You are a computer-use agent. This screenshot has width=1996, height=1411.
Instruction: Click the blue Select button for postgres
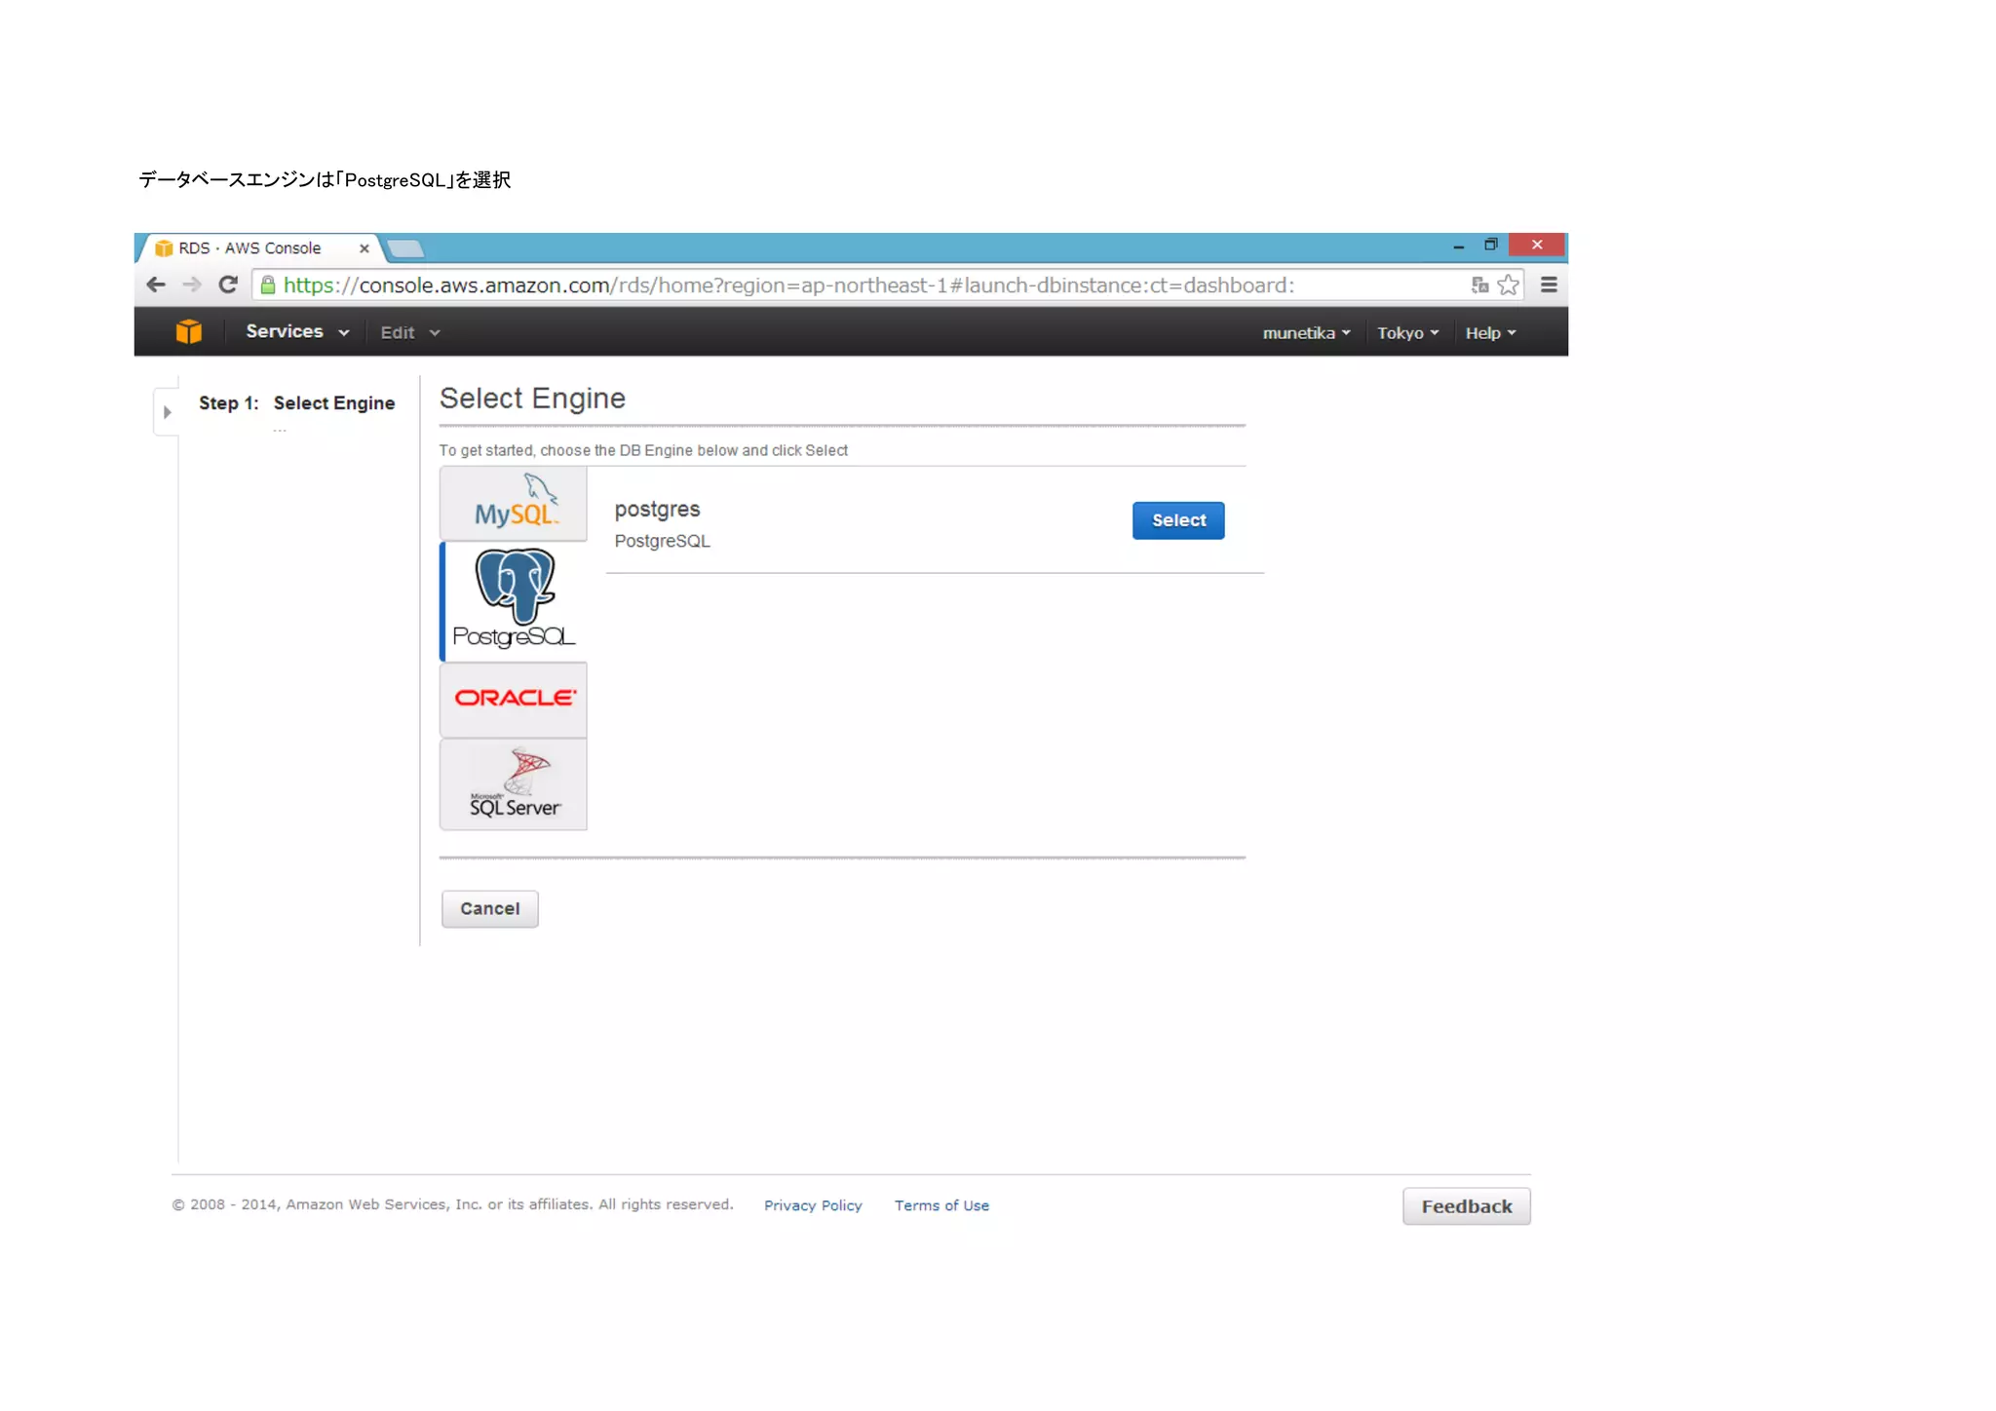1178,520
